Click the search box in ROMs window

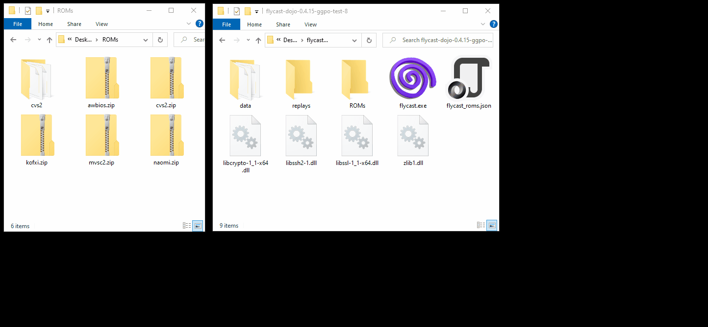coord(189,40)
